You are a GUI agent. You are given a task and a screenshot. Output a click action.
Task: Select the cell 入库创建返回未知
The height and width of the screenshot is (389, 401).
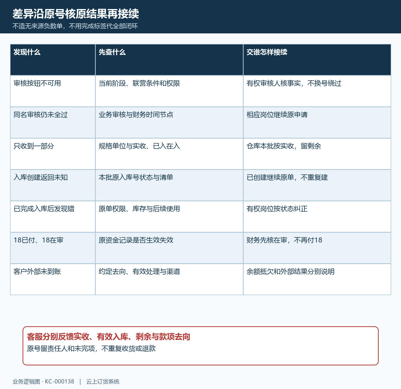[53, 185]
